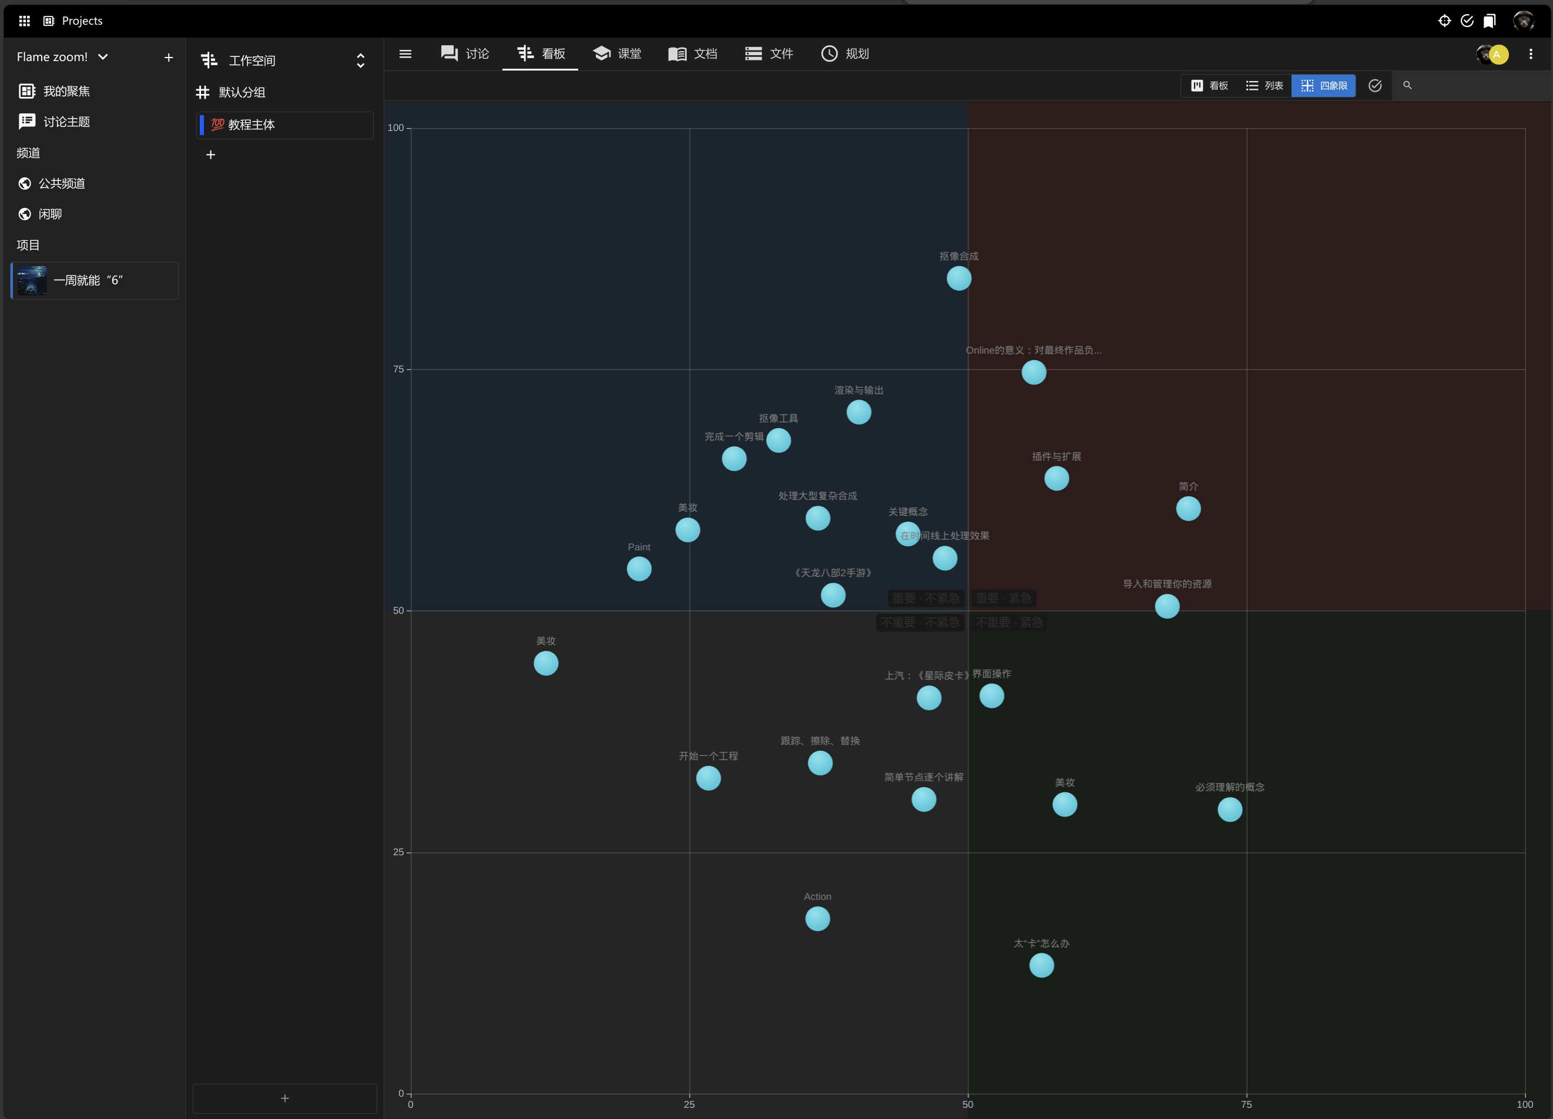Screen dimensions: 1553x1119
Task: Switch to the 文件 tab
Action: pos(769,53)
